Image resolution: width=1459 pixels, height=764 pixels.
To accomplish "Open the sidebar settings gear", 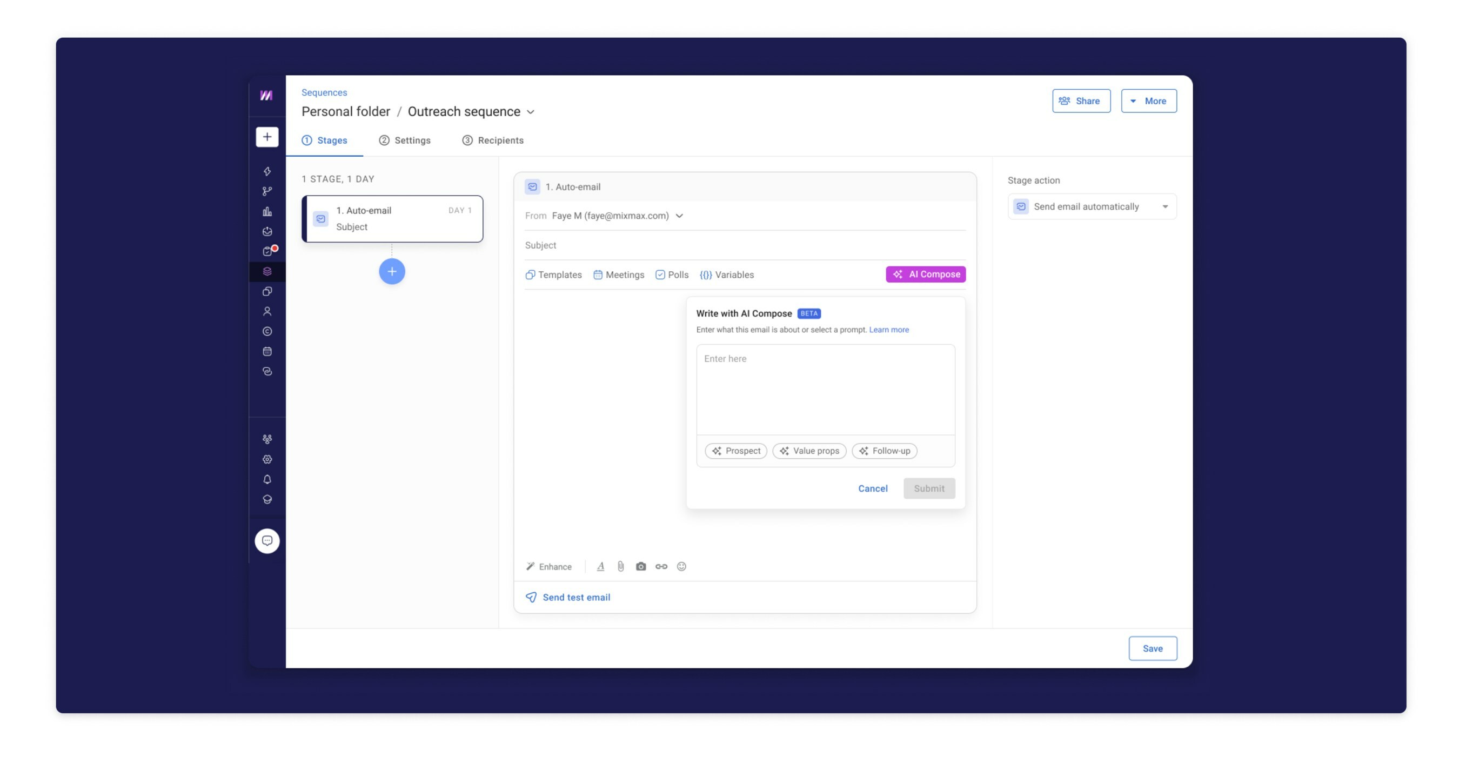I will pyautogui.click(x=267, y=459).
